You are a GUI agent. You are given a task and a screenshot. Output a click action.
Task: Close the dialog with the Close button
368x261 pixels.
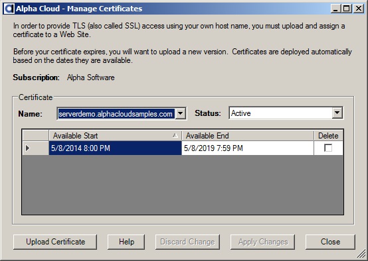point(330,242)
